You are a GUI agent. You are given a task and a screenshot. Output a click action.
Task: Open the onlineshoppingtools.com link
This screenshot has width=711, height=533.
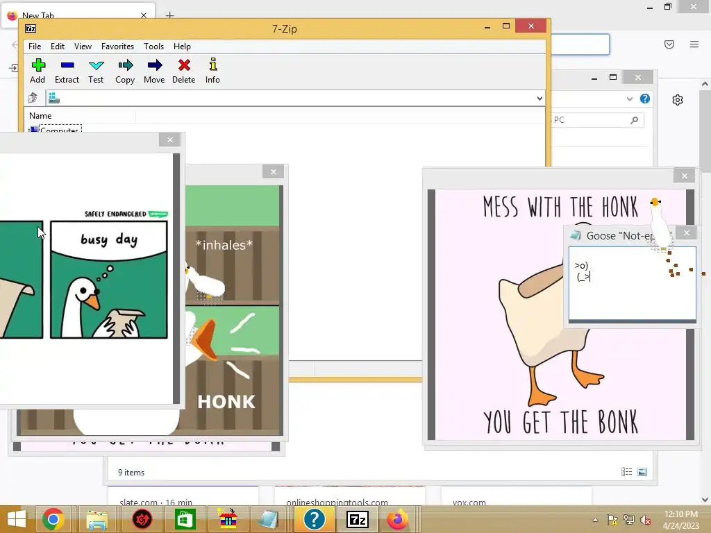337,502
